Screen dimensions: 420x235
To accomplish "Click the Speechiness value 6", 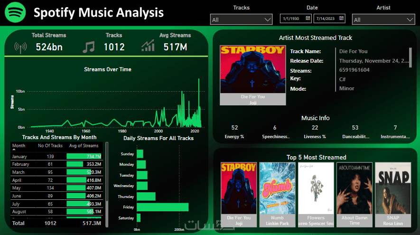I will pos(275,128).
